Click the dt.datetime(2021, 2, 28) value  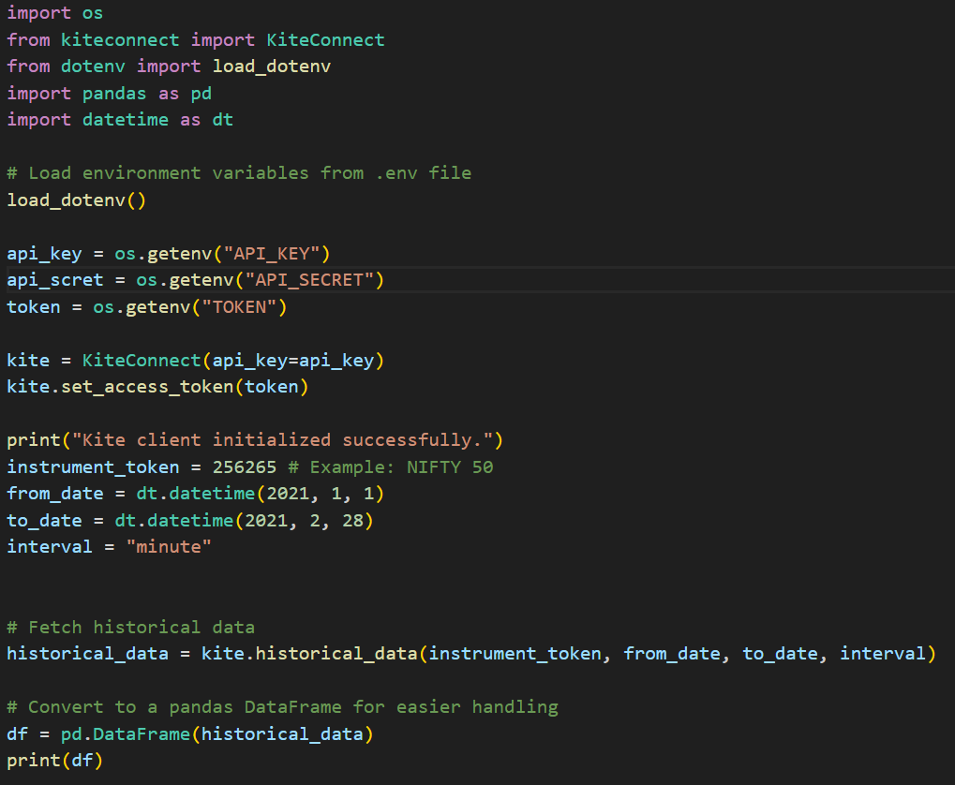[238, 521]
